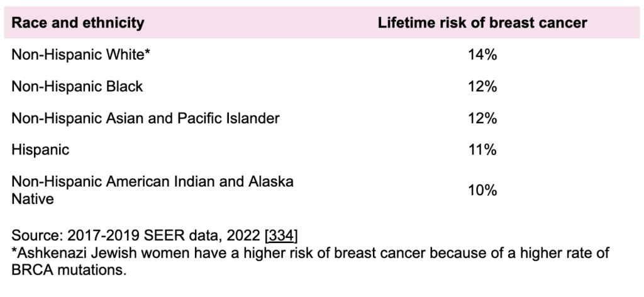Open the 334 reference link
The height and width of the screenshot is (297, 644).
(281, 235)
